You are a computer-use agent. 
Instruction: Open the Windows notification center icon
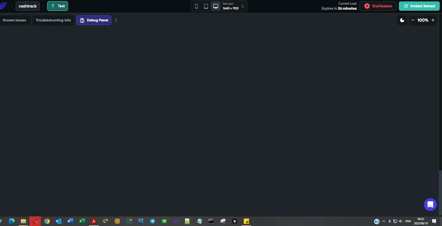coord(434,222)
